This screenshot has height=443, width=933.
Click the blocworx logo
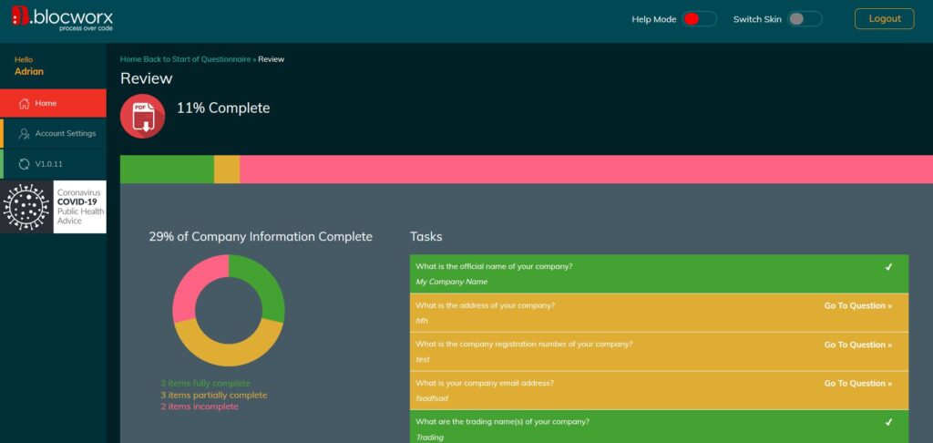(62, 18)
